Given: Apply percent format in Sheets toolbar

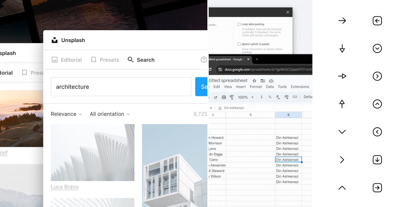Looking at the screenshot, I should click(270, 97).
